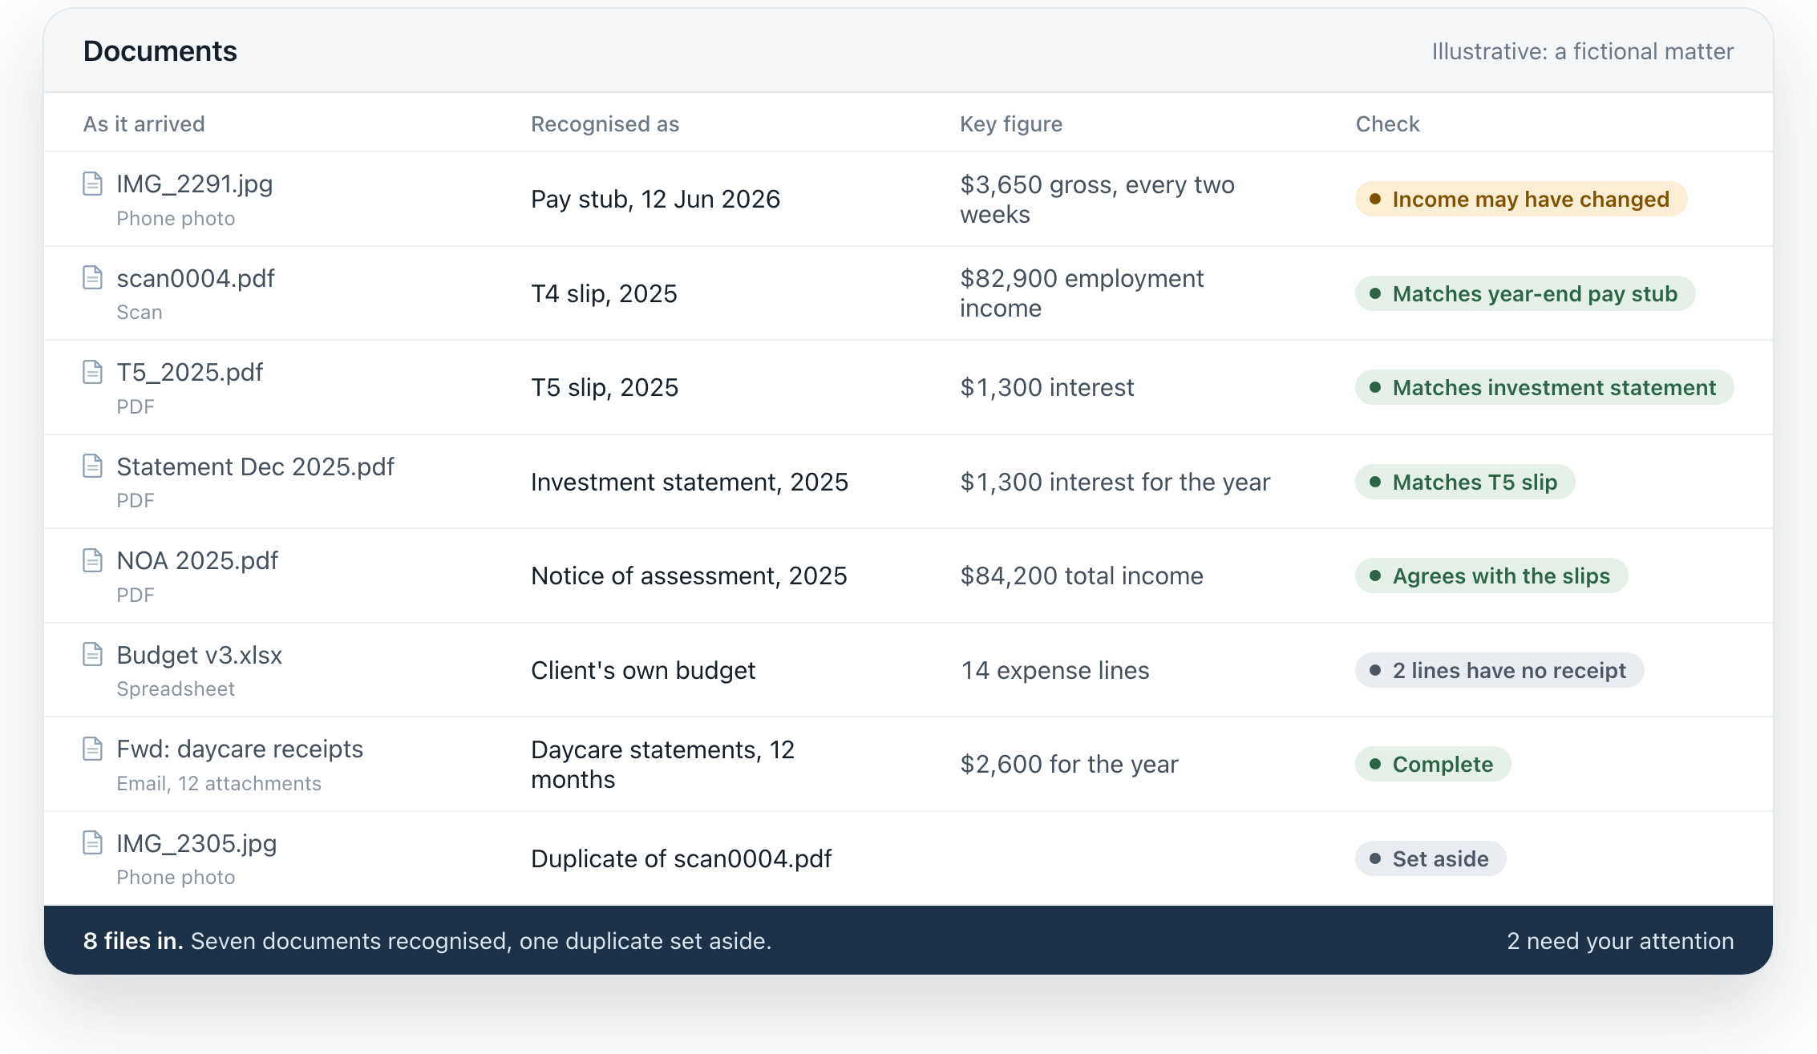Viewport: 1817px width, 1054px height.
Task: Click the 'Complete' status badge
Action: pos(1433,764)
